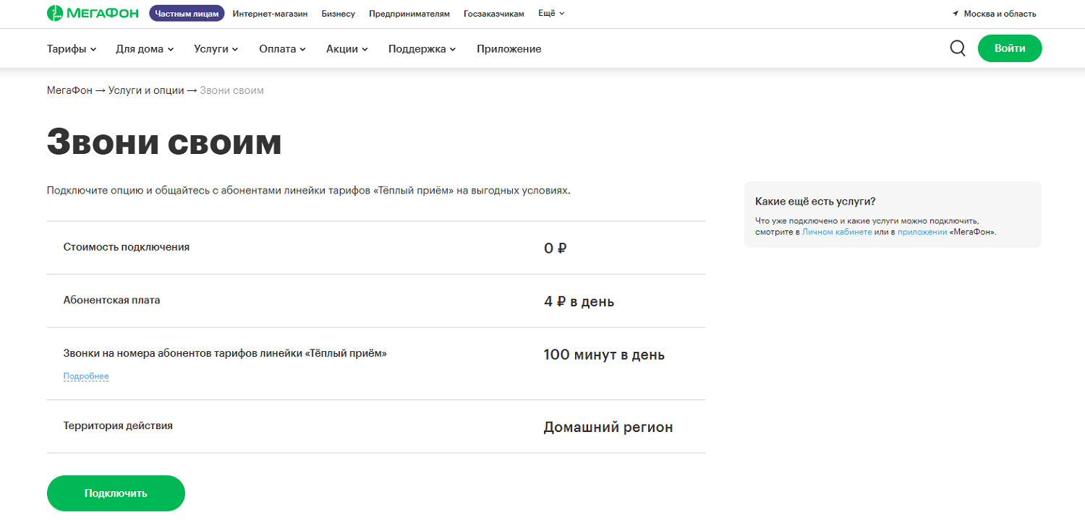Open the Приложение page
Viewport: 1085px width, 523px height.
point(509,49)
